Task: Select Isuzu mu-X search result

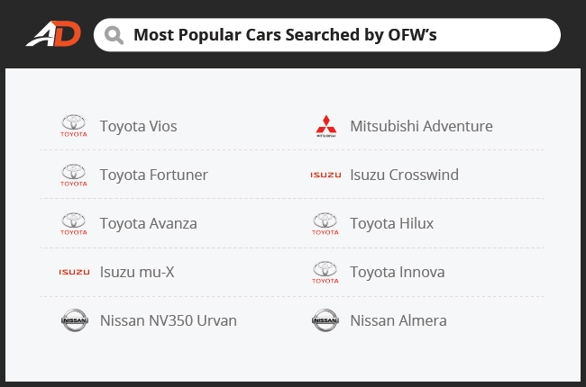Action: coord(137,272)
